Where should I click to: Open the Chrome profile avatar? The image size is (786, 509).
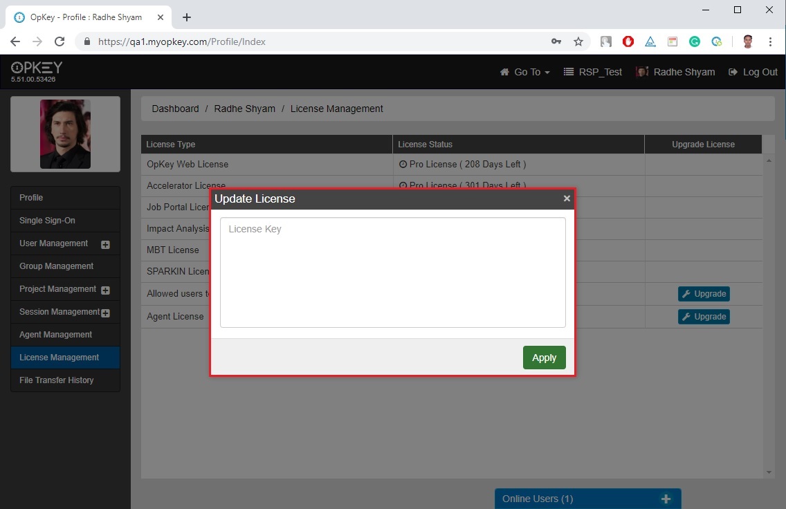(748, 41)
